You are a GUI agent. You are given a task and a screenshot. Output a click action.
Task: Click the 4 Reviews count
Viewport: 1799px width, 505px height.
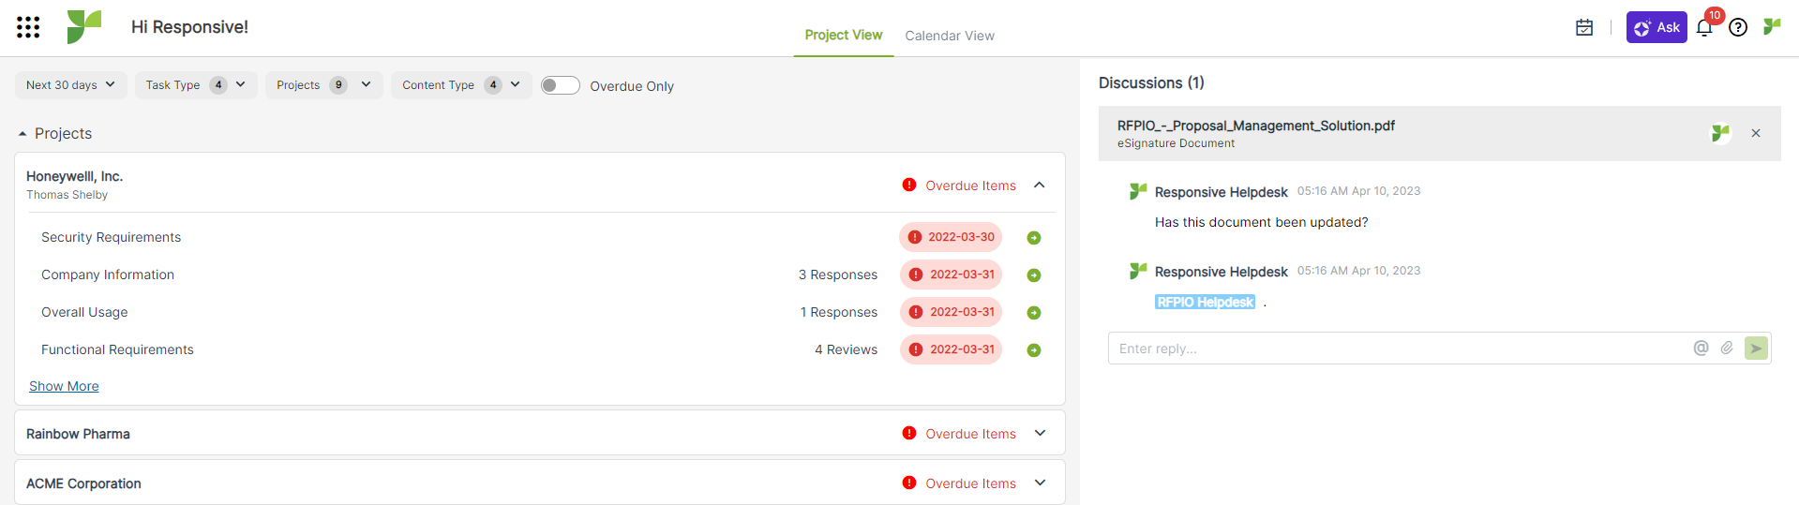(847, 349)
